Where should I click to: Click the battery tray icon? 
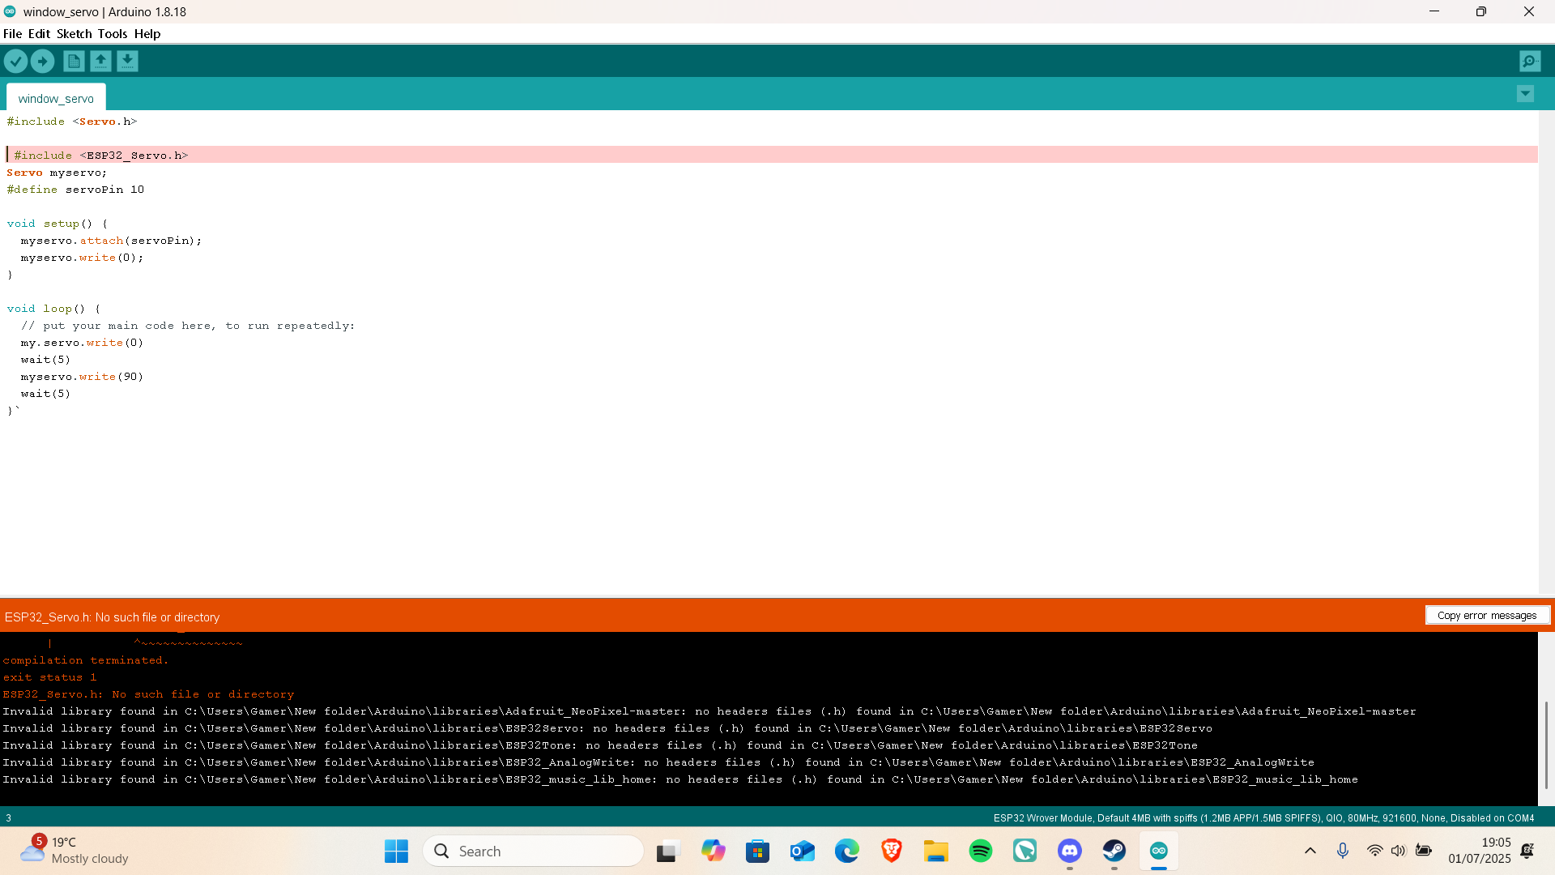click(x=1423, y=851)
